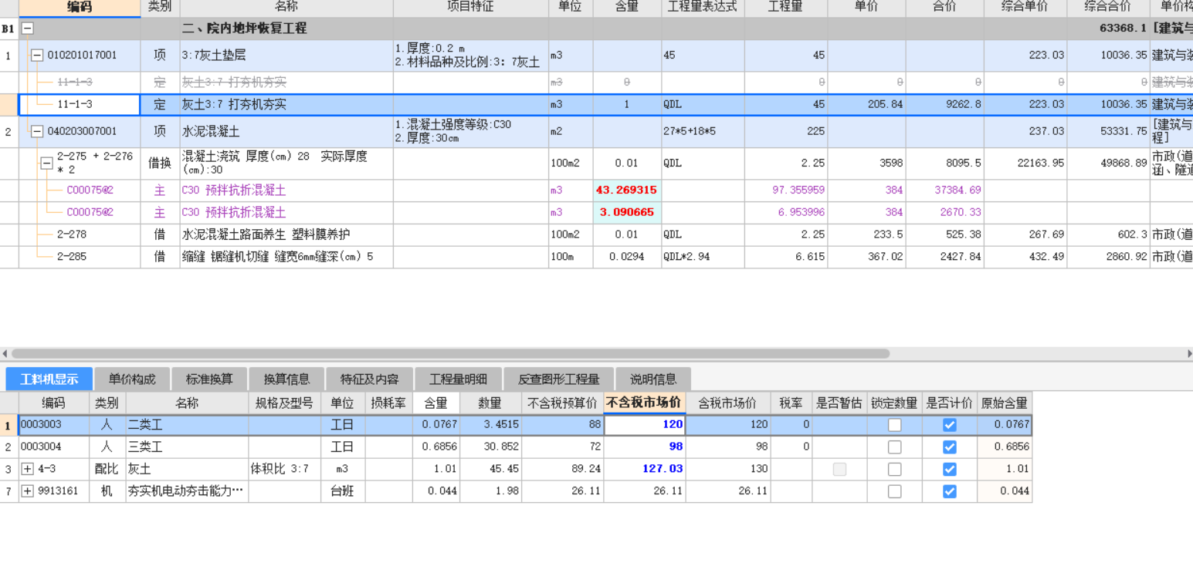This screenshot has width=1193, height=580.
Task: Click market price 127.03 for 灰土
Action: pyautogui.click(x=644, y=469)
